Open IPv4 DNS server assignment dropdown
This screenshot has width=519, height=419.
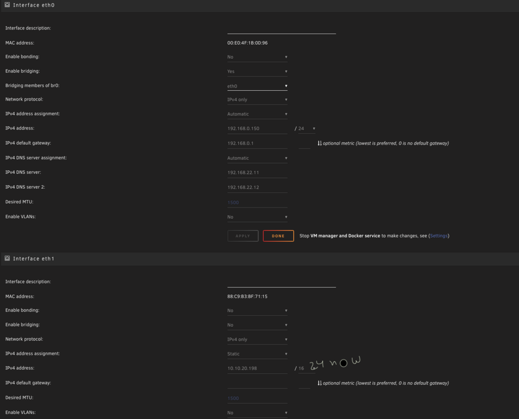[x=257, y=158]
